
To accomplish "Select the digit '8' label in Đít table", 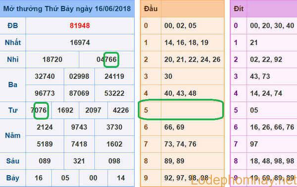I will click(x=236, y=161).
